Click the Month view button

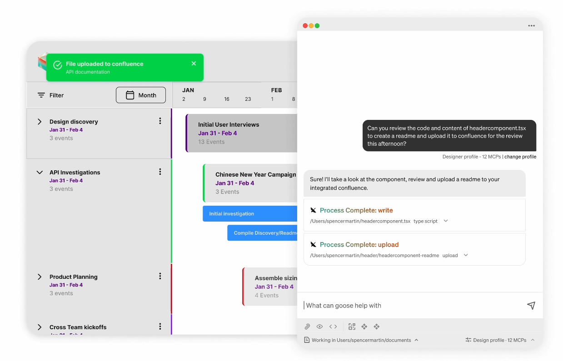(x=141, y=95)
